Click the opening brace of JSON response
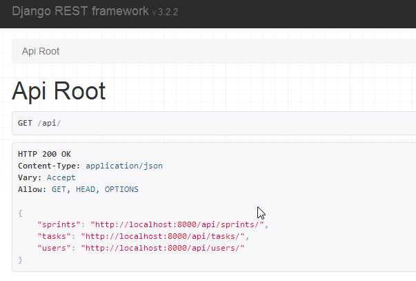416x281 pixels. [x=20, y=213]
